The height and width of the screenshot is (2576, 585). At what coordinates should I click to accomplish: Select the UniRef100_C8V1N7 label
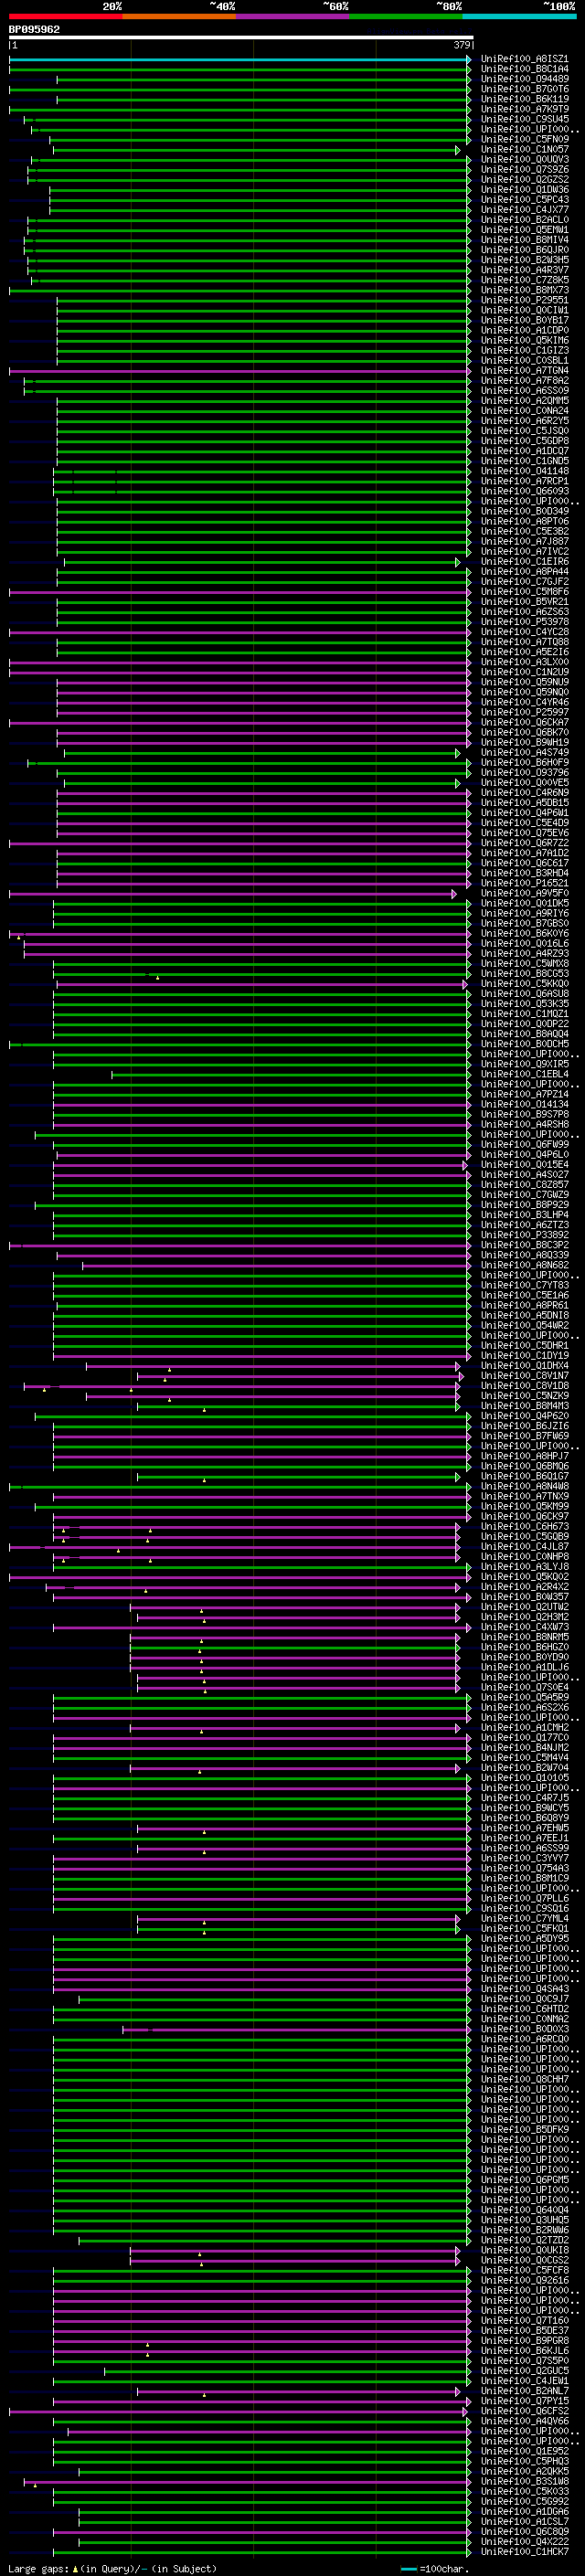[525, 1376]
